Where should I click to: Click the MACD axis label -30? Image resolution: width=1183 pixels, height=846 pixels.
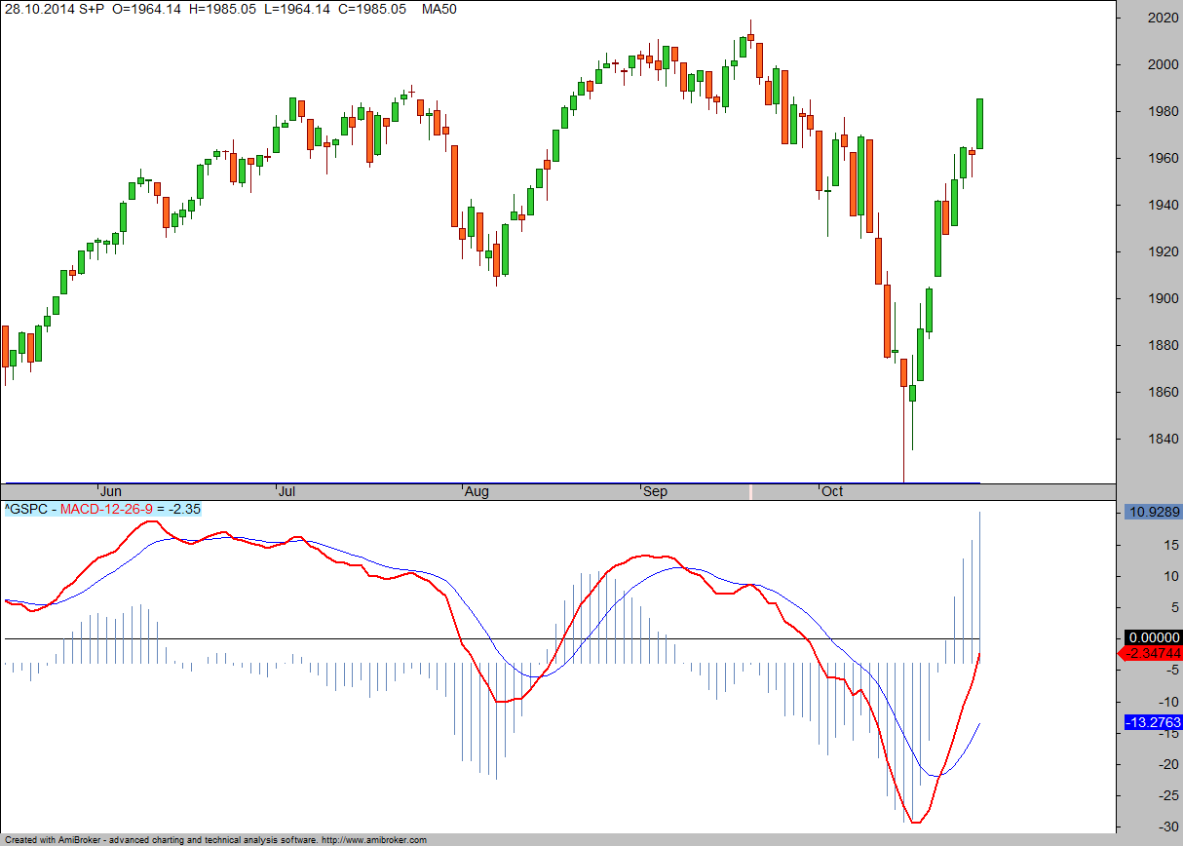(x=1169, y=827)
